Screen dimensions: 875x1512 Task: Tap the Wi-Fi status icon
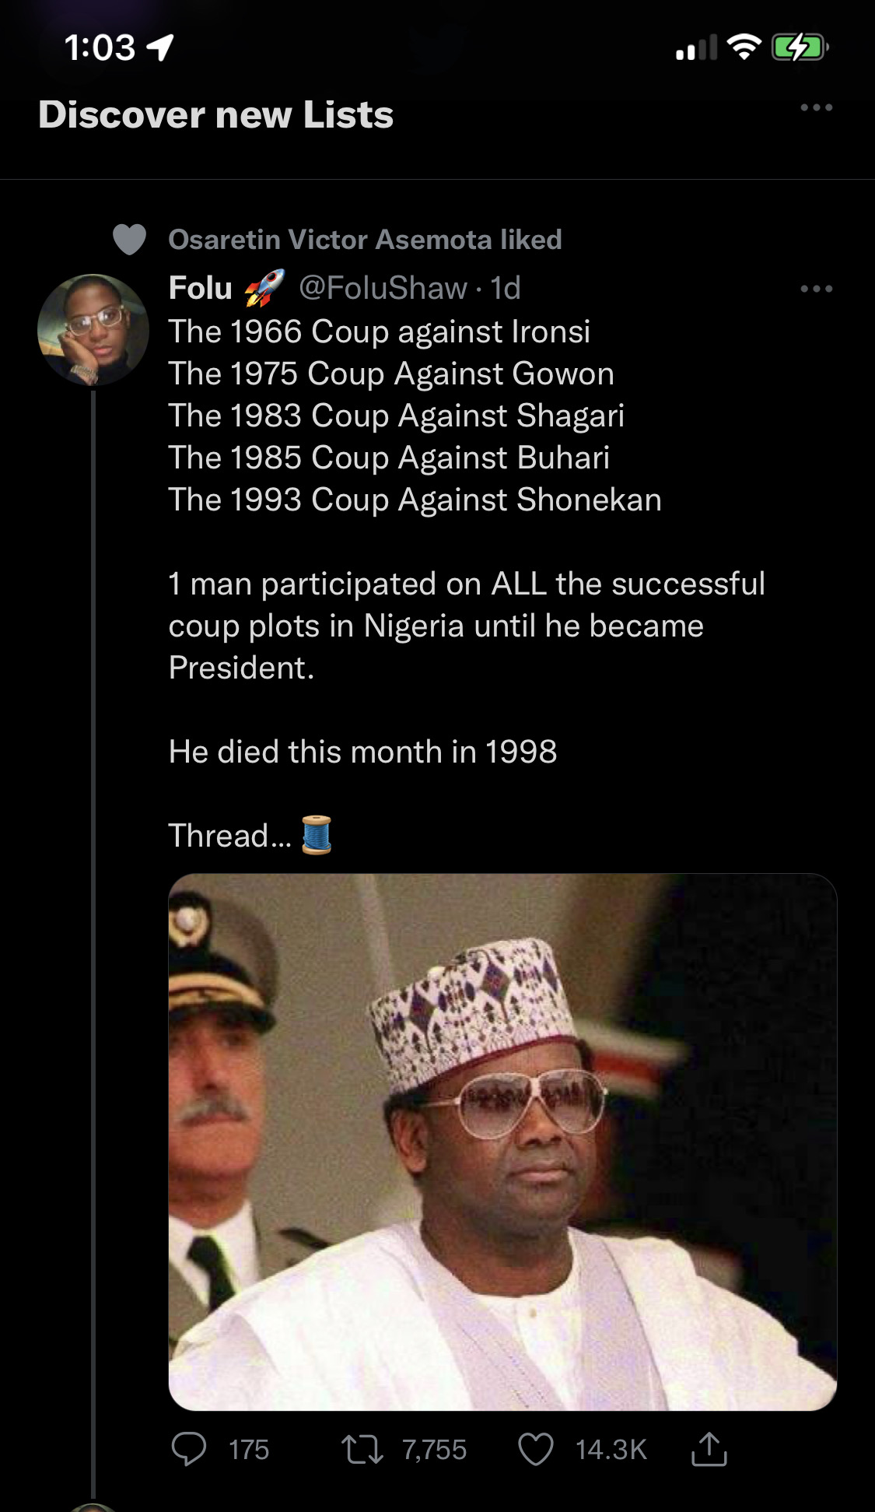[744, 48]
